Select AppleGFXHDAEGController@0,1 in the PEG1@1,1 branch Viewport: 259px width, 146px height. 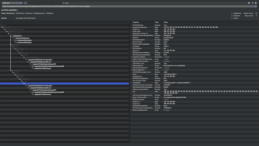[40, 86]
